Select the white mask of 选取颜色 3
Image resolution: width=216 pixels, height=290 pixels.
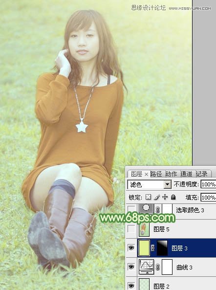167,208
